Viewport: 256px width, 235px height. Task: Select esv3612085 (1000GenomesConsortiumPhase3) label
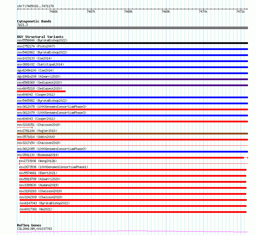[52, 149]
